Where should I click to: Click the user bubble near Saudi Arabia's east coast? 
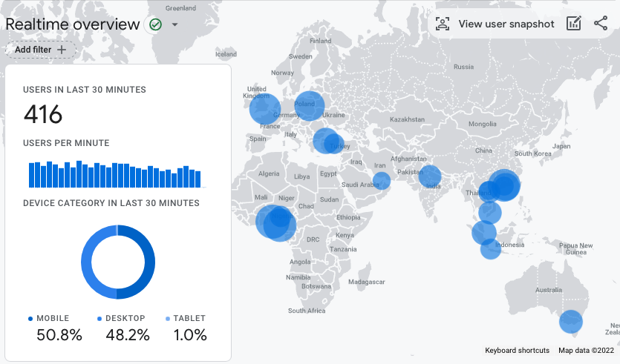pyautogui.click(x=382, y=180)
